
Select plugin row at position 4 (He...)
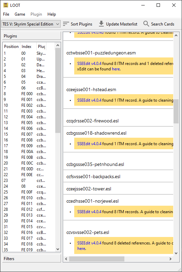pos(29,71)
